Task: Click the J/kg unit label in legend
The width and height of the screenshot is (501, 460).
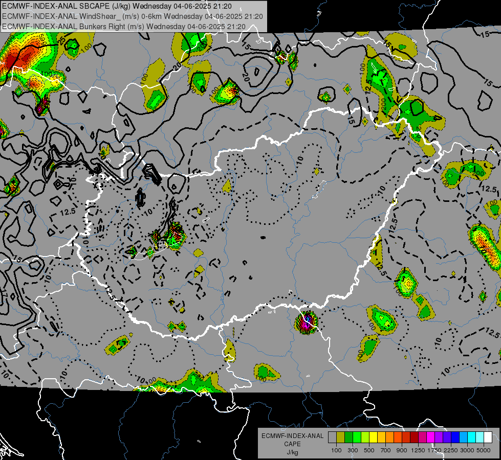Action: (293, 453)
